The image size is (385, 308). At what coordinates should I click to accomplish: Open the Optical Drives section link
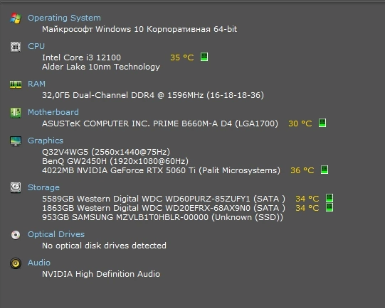(x=56, y=234)
